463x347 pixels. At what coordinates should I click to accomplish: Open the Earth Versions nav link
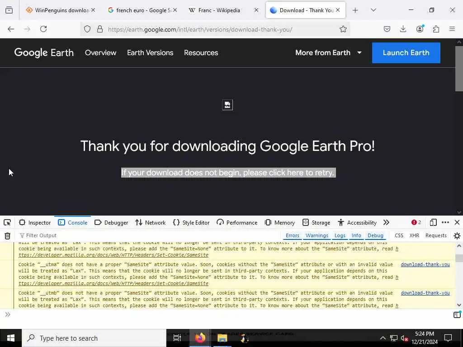150,53
